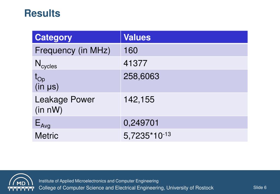The width and height of the screenshot is (280, 194).
Task: Click the Ncycles row label
Action: [46, 64]
